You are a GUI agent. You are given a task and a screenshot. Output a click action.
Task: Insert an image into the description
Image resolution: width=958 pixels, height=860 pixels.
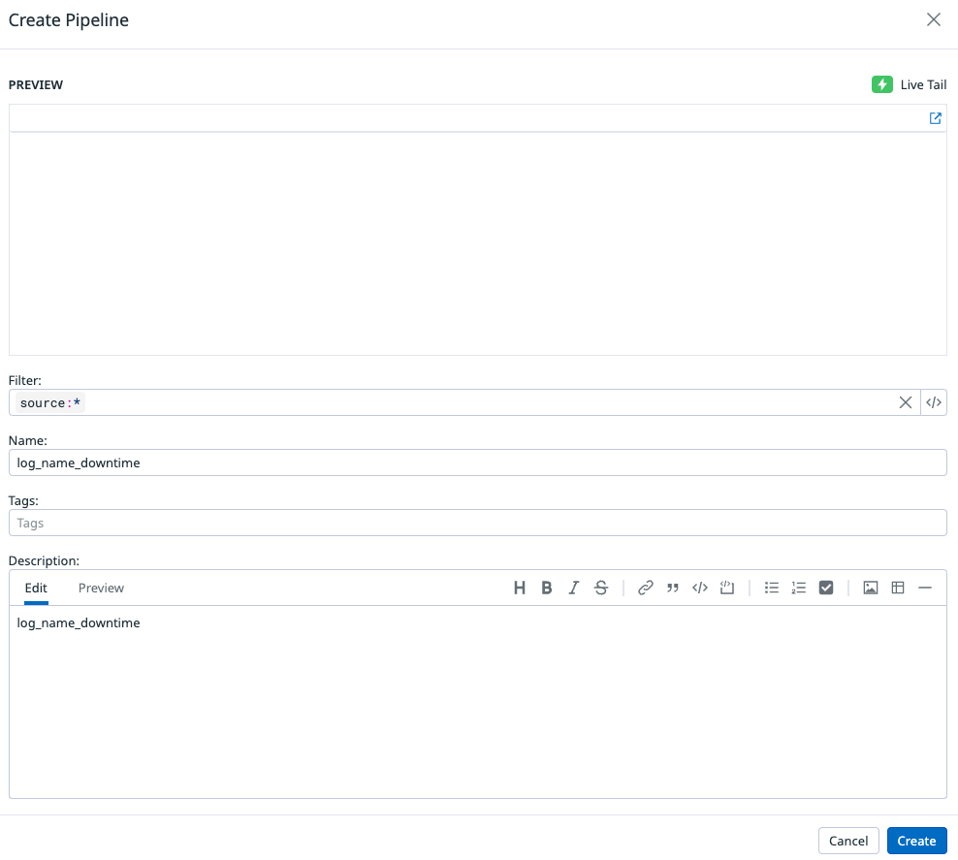(871, 588)
